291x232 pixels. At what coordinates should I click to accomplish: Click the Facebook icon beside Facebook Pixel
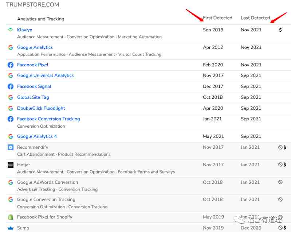pyautogui.click(x=11, y=65)
